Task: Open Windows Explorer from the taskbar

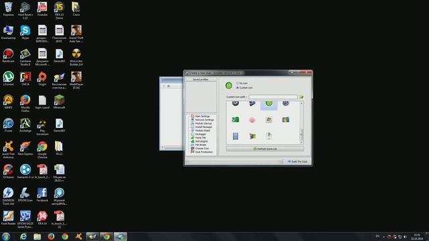Action: [x=38, y=236]
